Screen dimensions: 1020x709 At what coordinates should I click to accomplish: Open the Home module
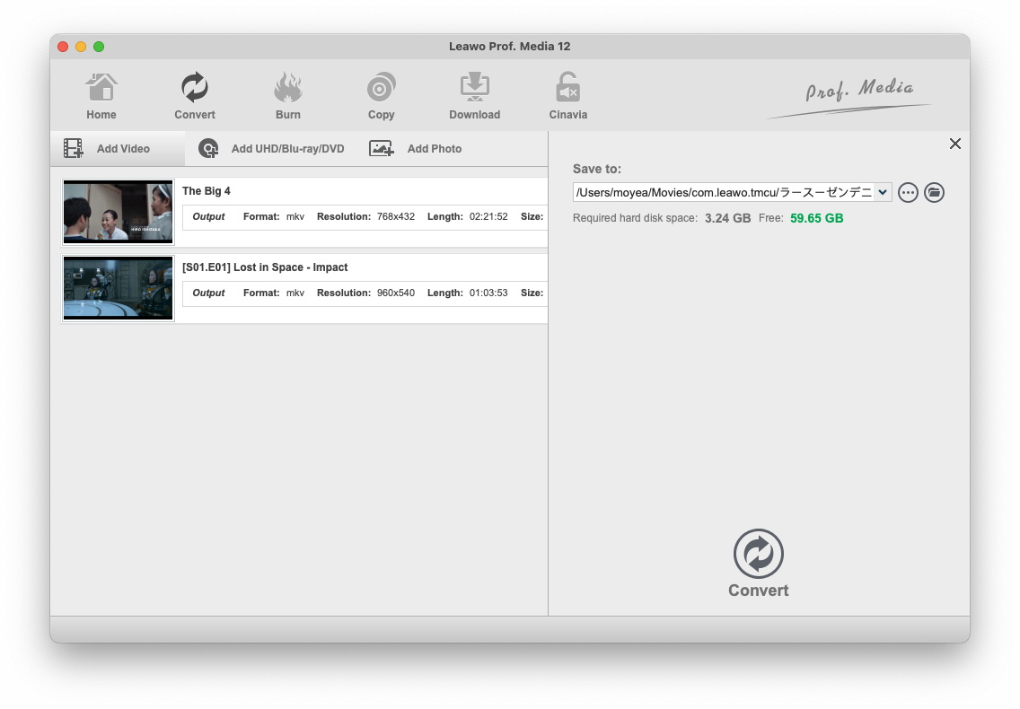pyautogui.click(x=101, y=96)
